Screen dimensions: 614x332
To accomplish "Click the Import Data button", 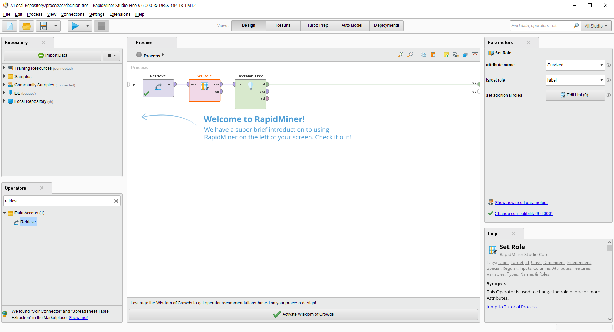I will click(x=53, y=55).
